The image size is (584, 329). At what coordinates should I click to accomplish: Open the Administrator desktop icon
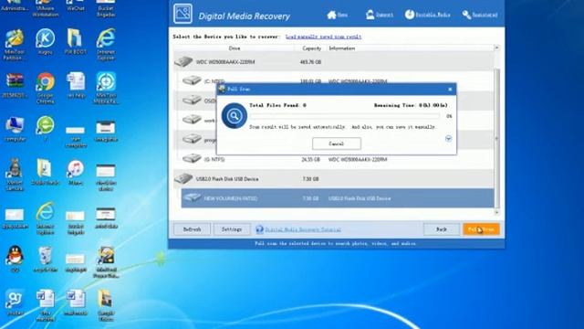point(15,5)
